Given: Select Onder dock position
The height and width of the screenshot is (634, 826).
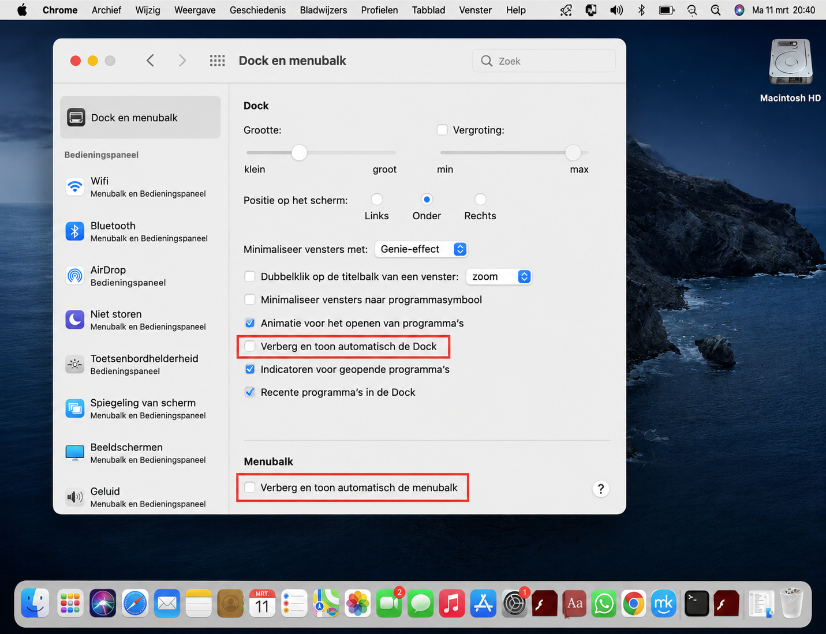Looking at the screenshot, I should coord(427,200).
